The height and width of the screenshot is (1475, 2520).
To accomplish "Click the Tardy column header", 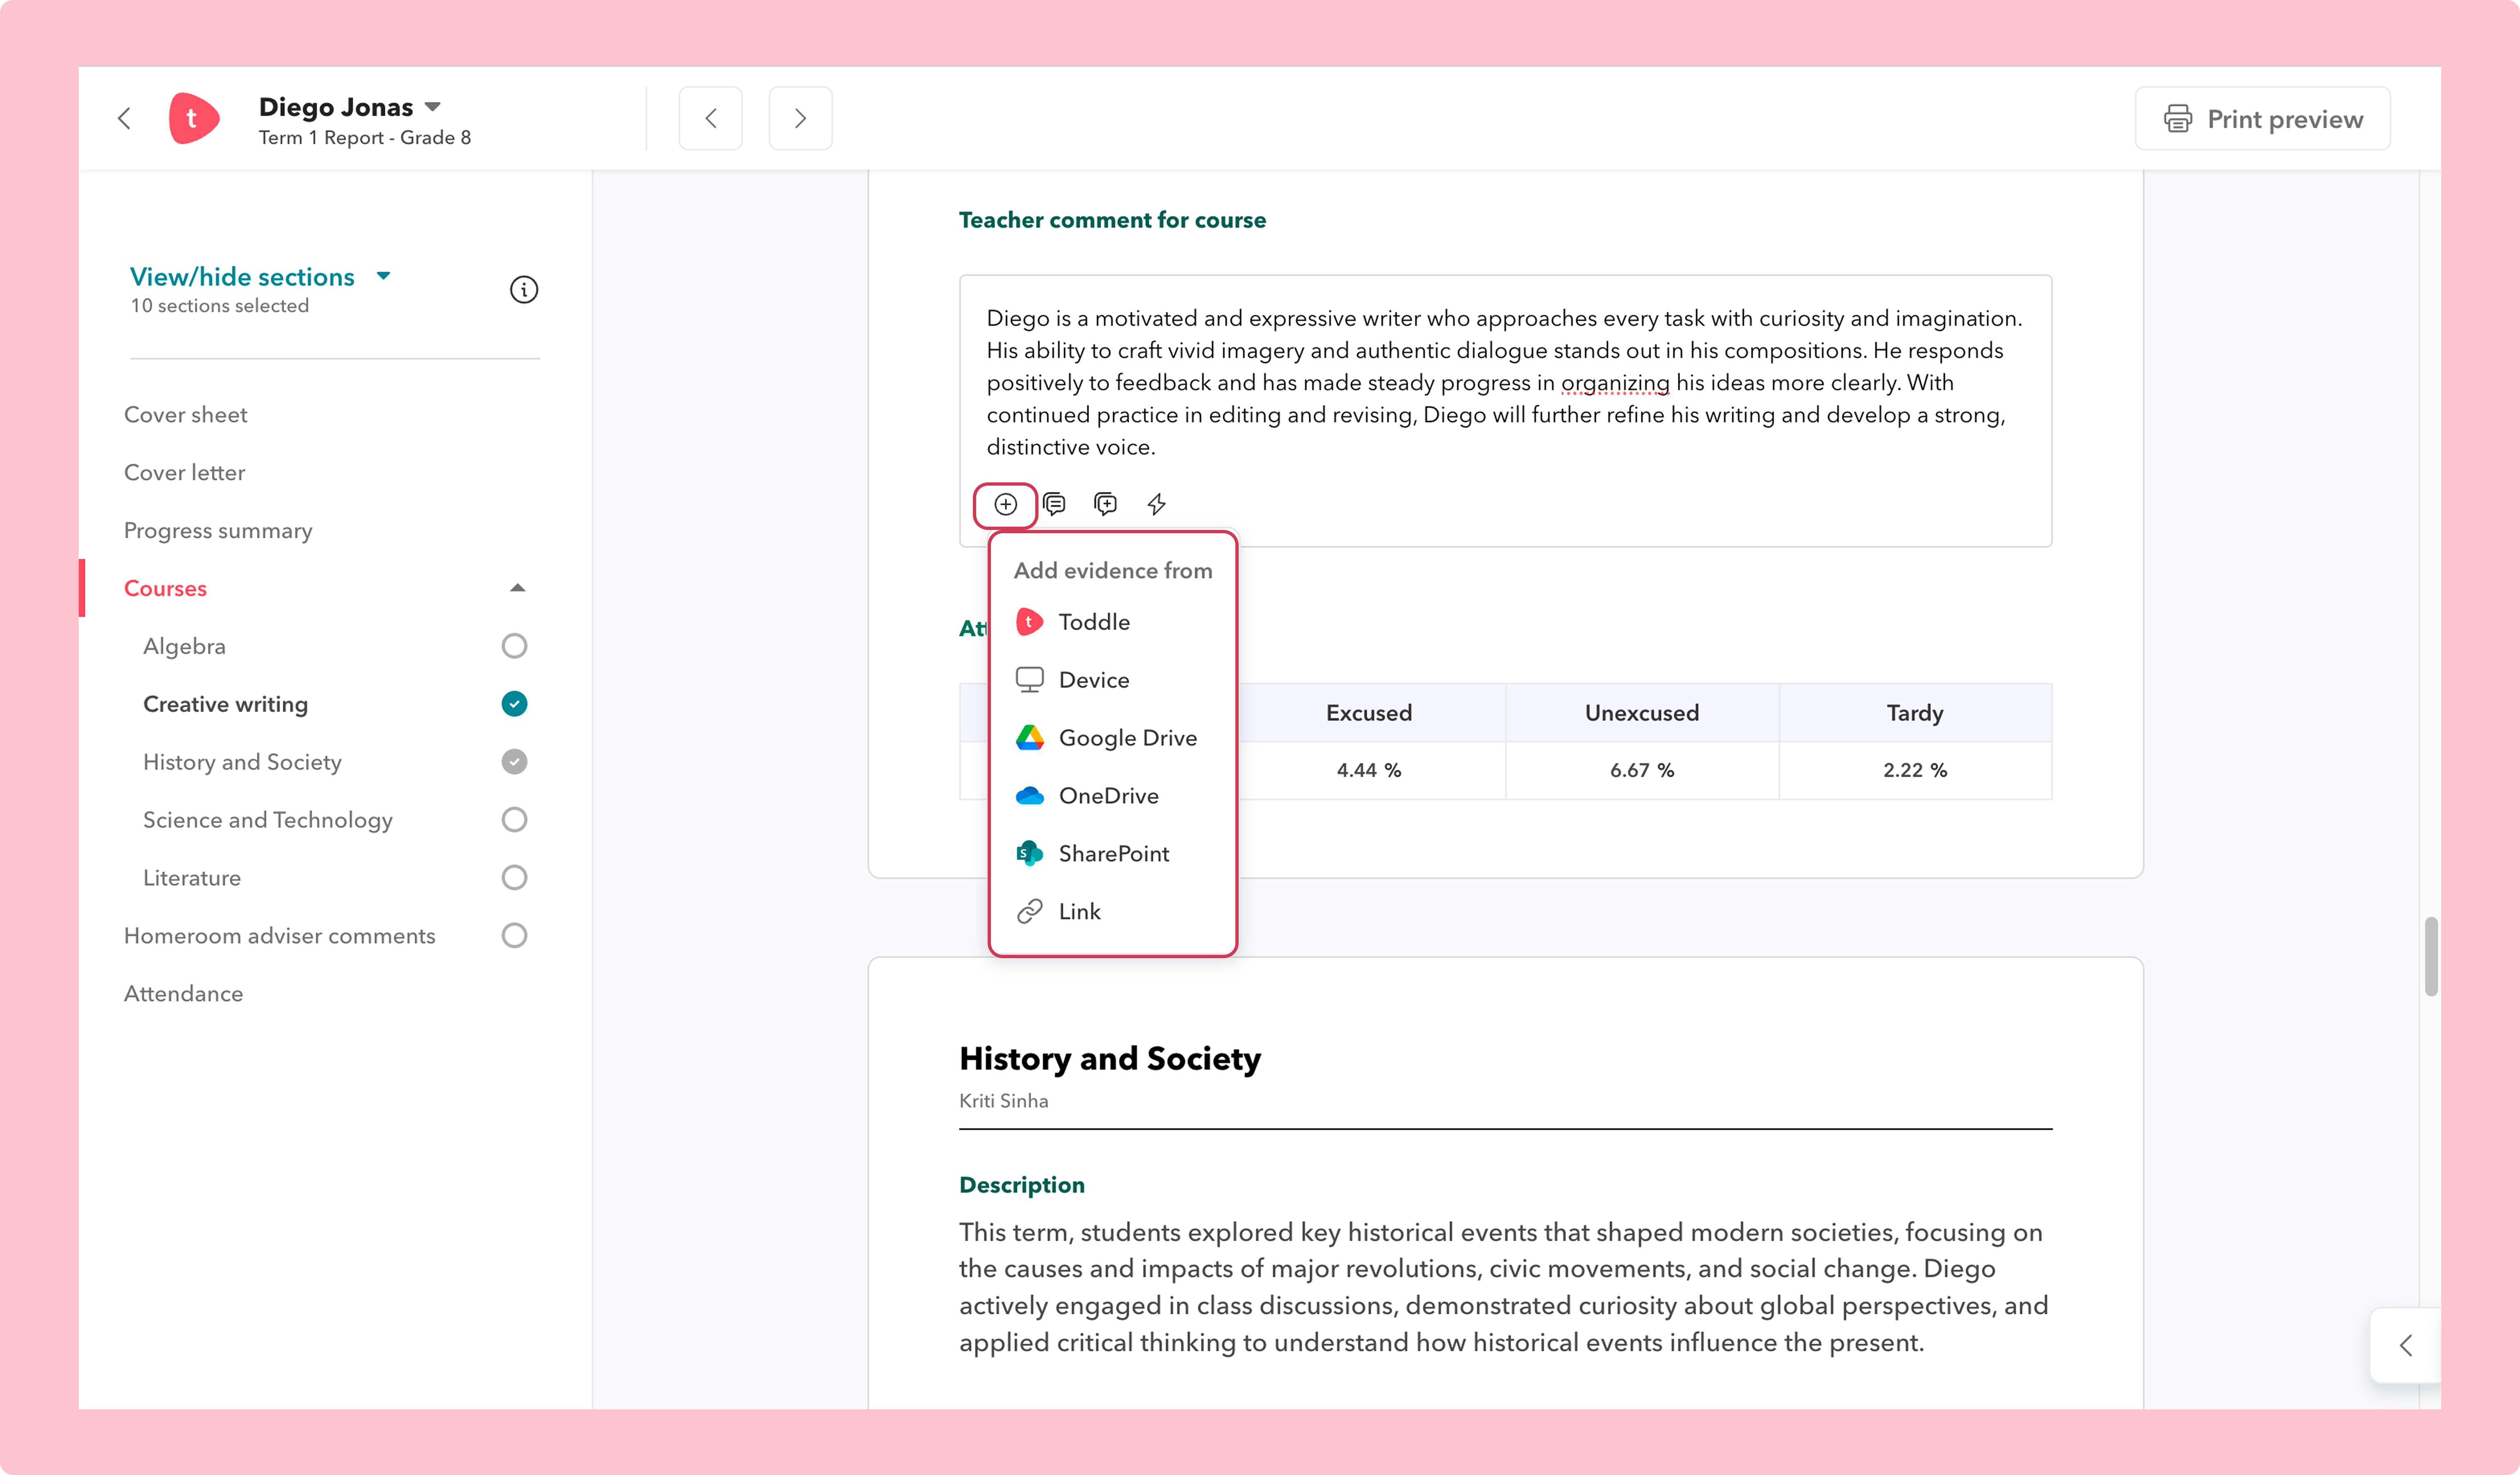I will [1915, 713].
